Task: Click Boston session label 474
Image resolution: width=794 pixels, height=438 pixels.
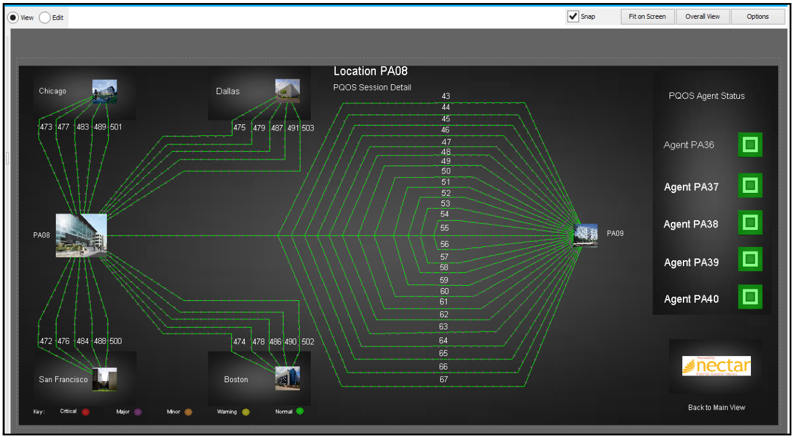Action: click(x=239, y=342)
